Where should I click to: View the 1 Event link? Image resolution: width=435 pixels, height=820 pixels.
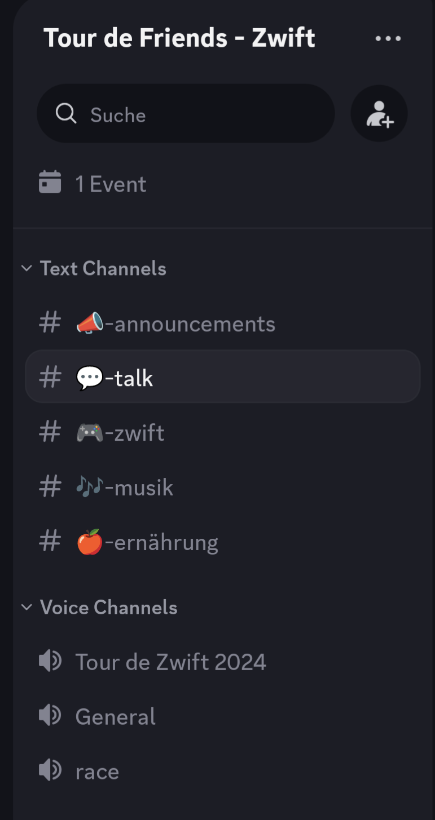(111, 184)
